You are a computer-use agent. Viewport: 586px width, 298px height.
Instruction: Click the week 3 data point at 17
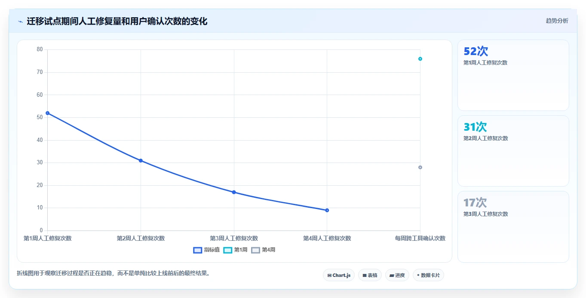[234, 192]
